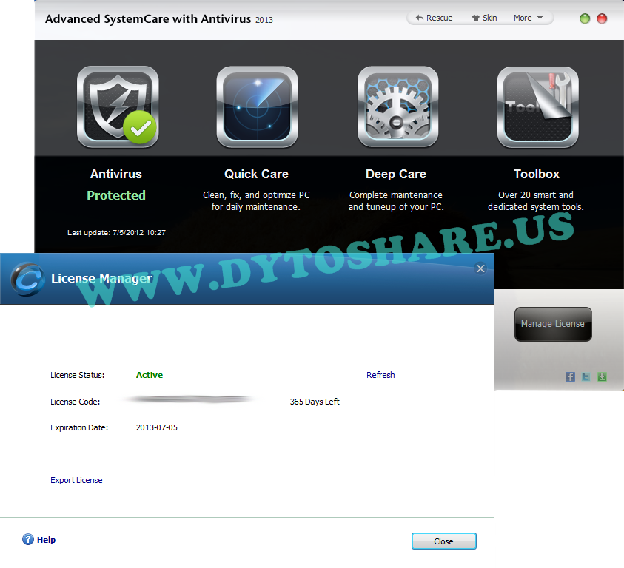Click the Last update timestamp text
The image size is (624, 568).
(117, 233)
